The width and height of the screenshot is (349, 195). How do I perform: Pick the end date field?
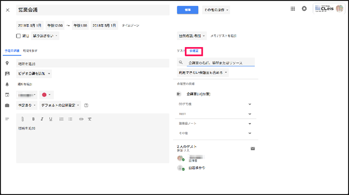point(104,26)
